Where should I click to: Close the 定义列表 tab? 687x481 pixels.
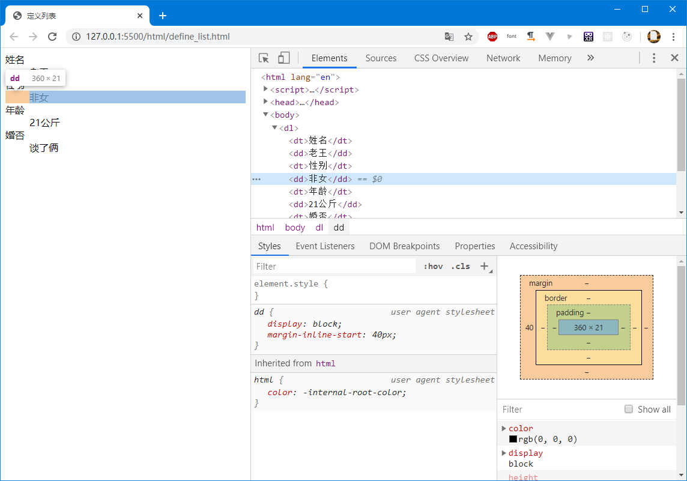[x=140, y=16]
